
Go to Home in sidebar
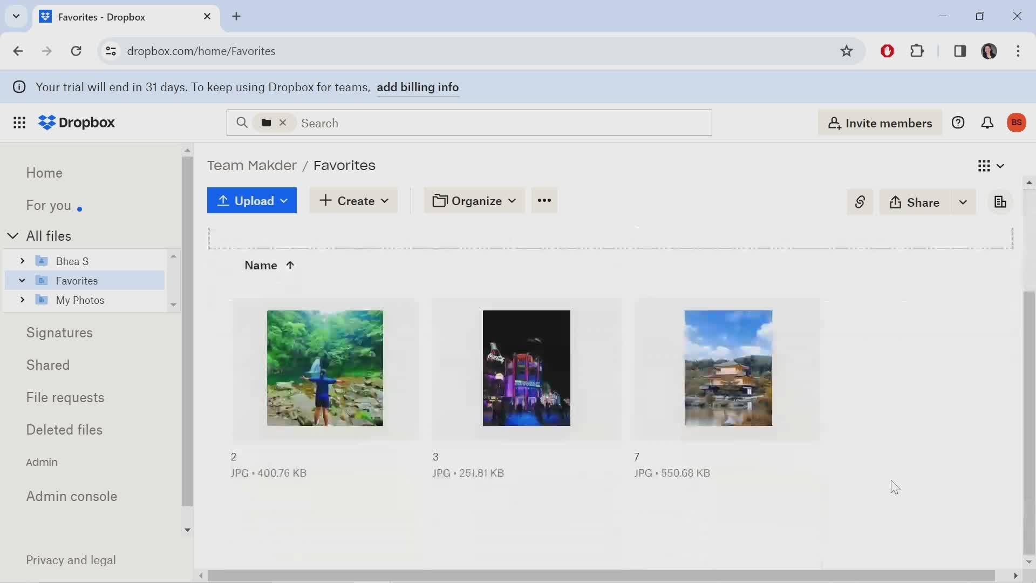[x=44, y=173]
